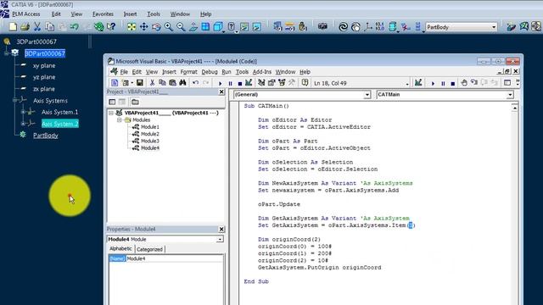Viewport: 543px width, 305px height.
Task: Click the Copy icon in CATIA toolbar
Action: (x=50, y=26)
